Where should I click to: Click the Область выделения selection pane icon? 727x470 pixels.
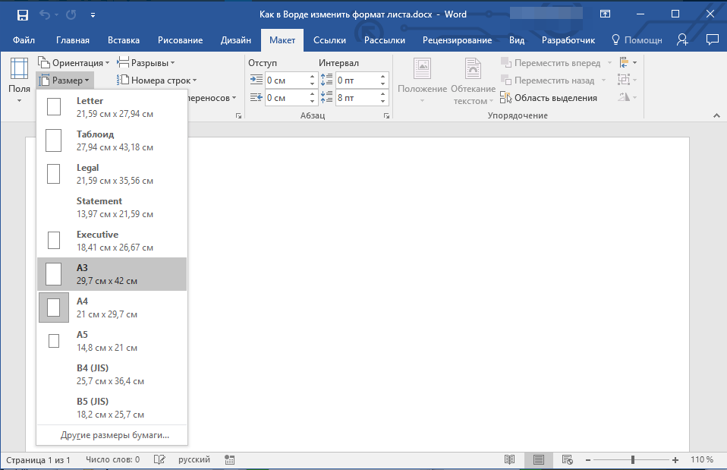tap(505, 98)
